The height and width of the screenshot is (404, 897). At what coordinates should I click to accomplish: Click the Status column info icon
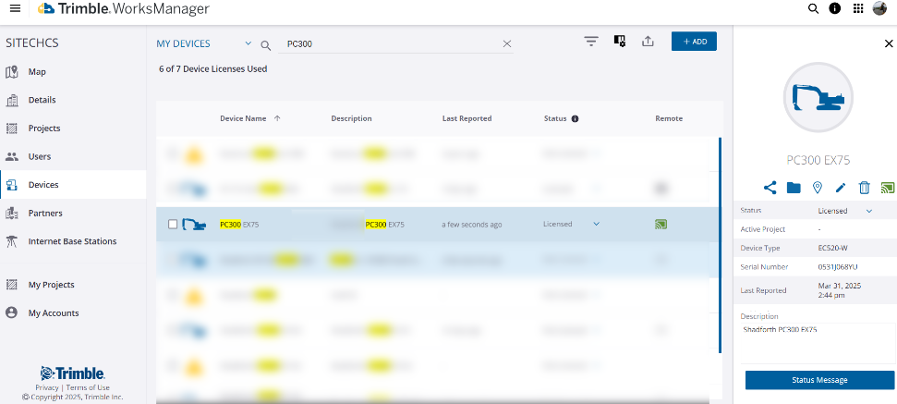pos(575,119)
